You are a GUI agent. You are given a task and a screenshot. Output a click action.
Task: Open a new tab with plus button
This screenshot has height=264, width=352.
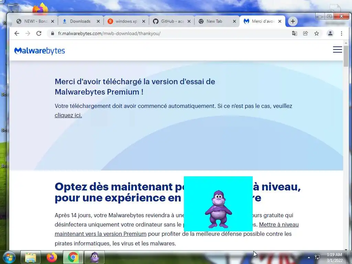tap(293, 21)
